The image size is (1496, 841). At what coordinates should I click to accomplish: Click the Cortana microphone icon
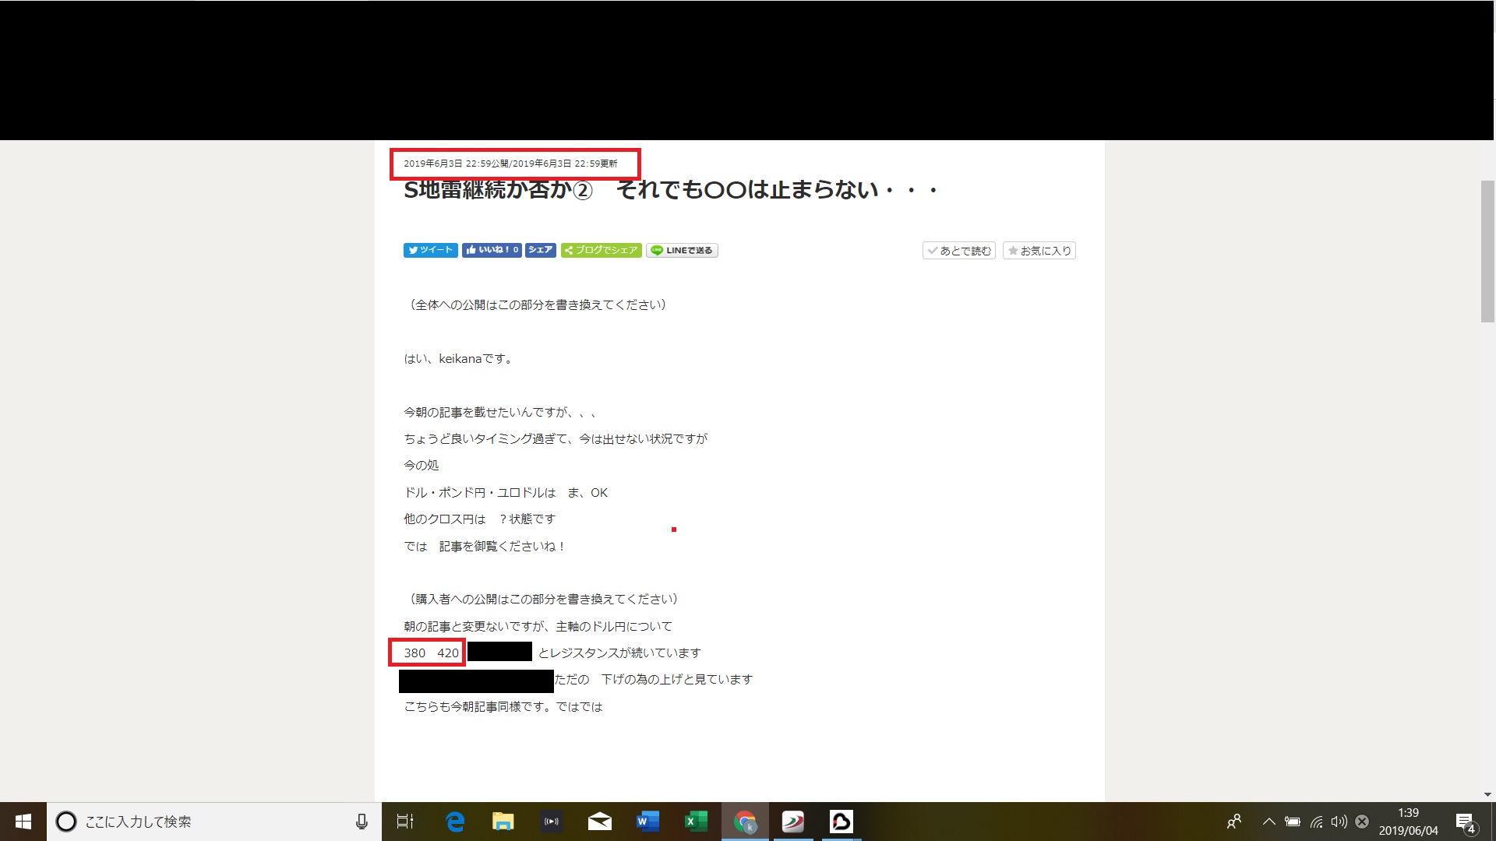coord(362,822)
